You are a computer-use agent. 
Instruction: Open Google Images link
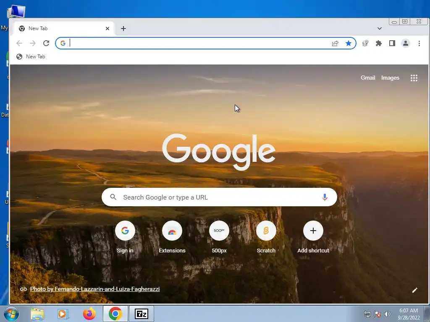pyautogui.click(x=390, y=78)
